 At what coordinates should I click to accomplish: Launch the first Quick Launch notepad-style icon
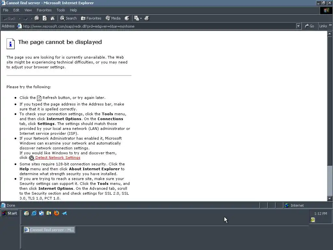26,213
